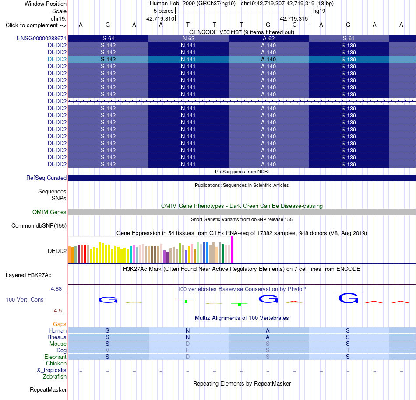Click codon 'S 64' in ENSG00000288671 row
Screen dimensions: 416x400
tap(108, 38)
